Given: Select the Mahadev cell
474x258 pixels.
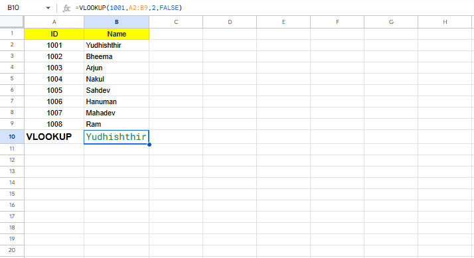Looking at the screenshot, I should point(116,113).
